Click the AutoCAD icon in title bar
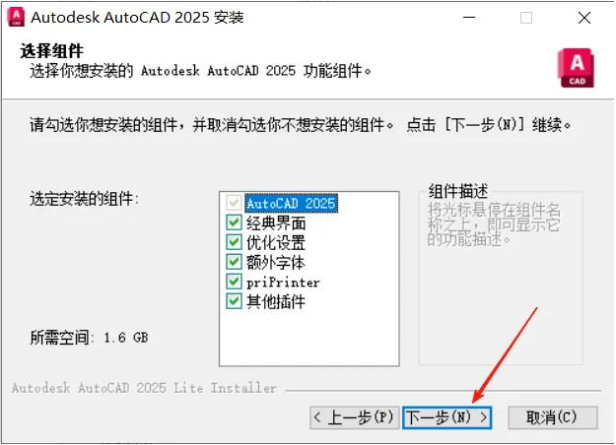 tap(16, 18)
